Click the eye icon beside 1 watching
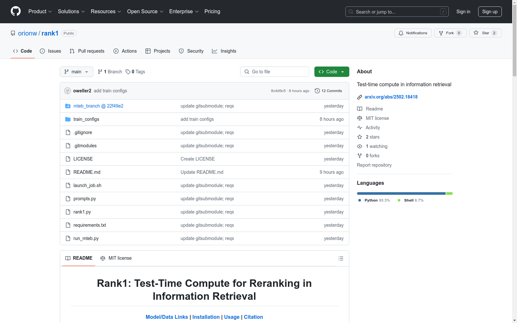This screenshot has width=517, height=323. (360, 146)
